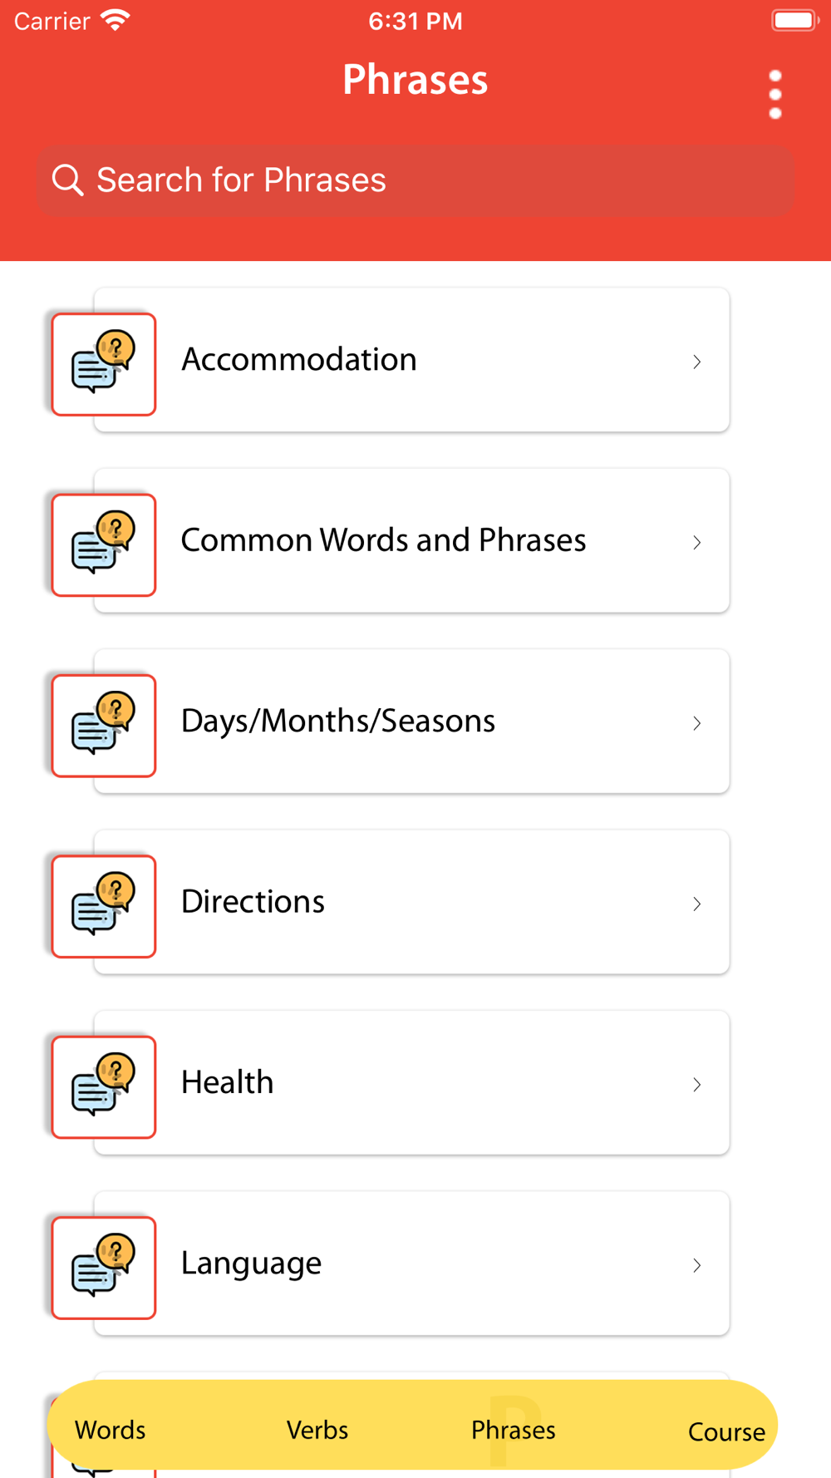The image size is (831, 1478).
Task: Open the Common Words and Phrases category
Action: [384, 540]
